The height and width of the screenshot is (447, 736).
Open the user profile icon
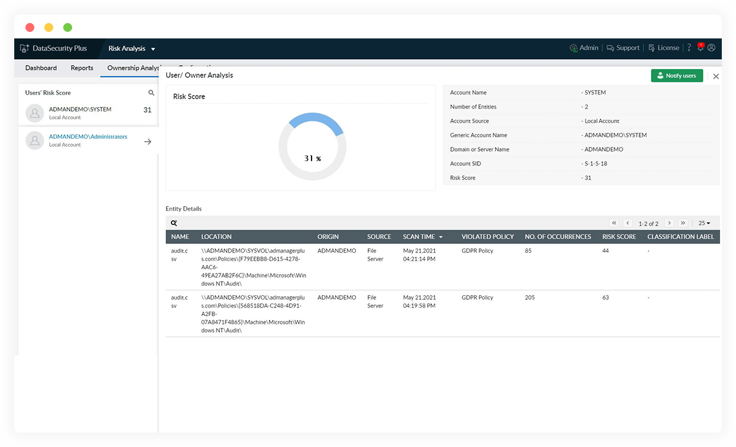[711, 48]
